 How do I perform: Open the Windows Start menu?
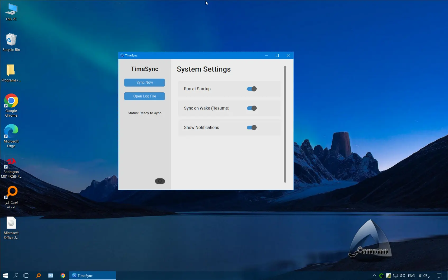coord(5,276)
